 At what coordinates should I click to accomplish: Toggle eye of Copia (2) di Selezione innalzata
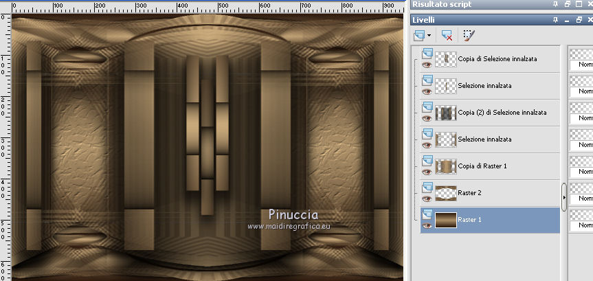(427, 118)
